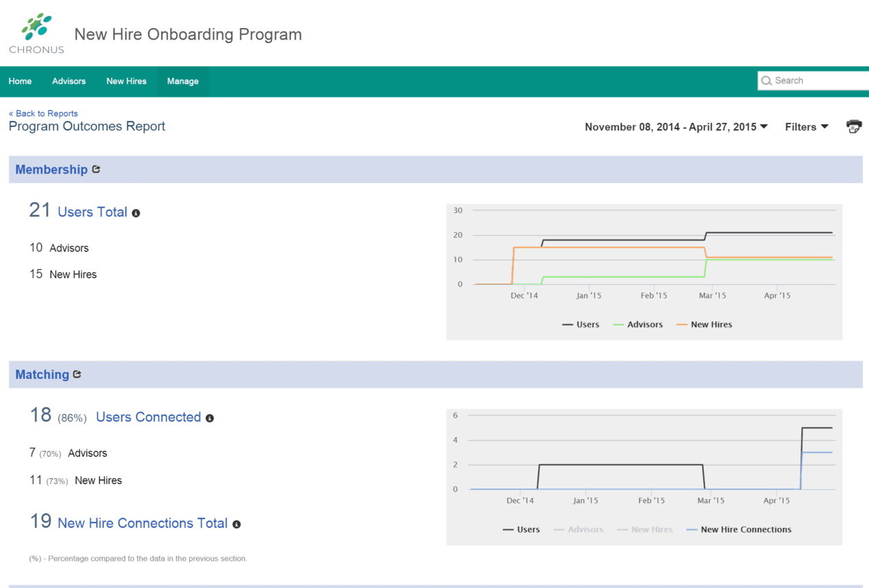Viewport: 869px width, 588px height.
Task: Click into the Search field
Action: (813, 81)
